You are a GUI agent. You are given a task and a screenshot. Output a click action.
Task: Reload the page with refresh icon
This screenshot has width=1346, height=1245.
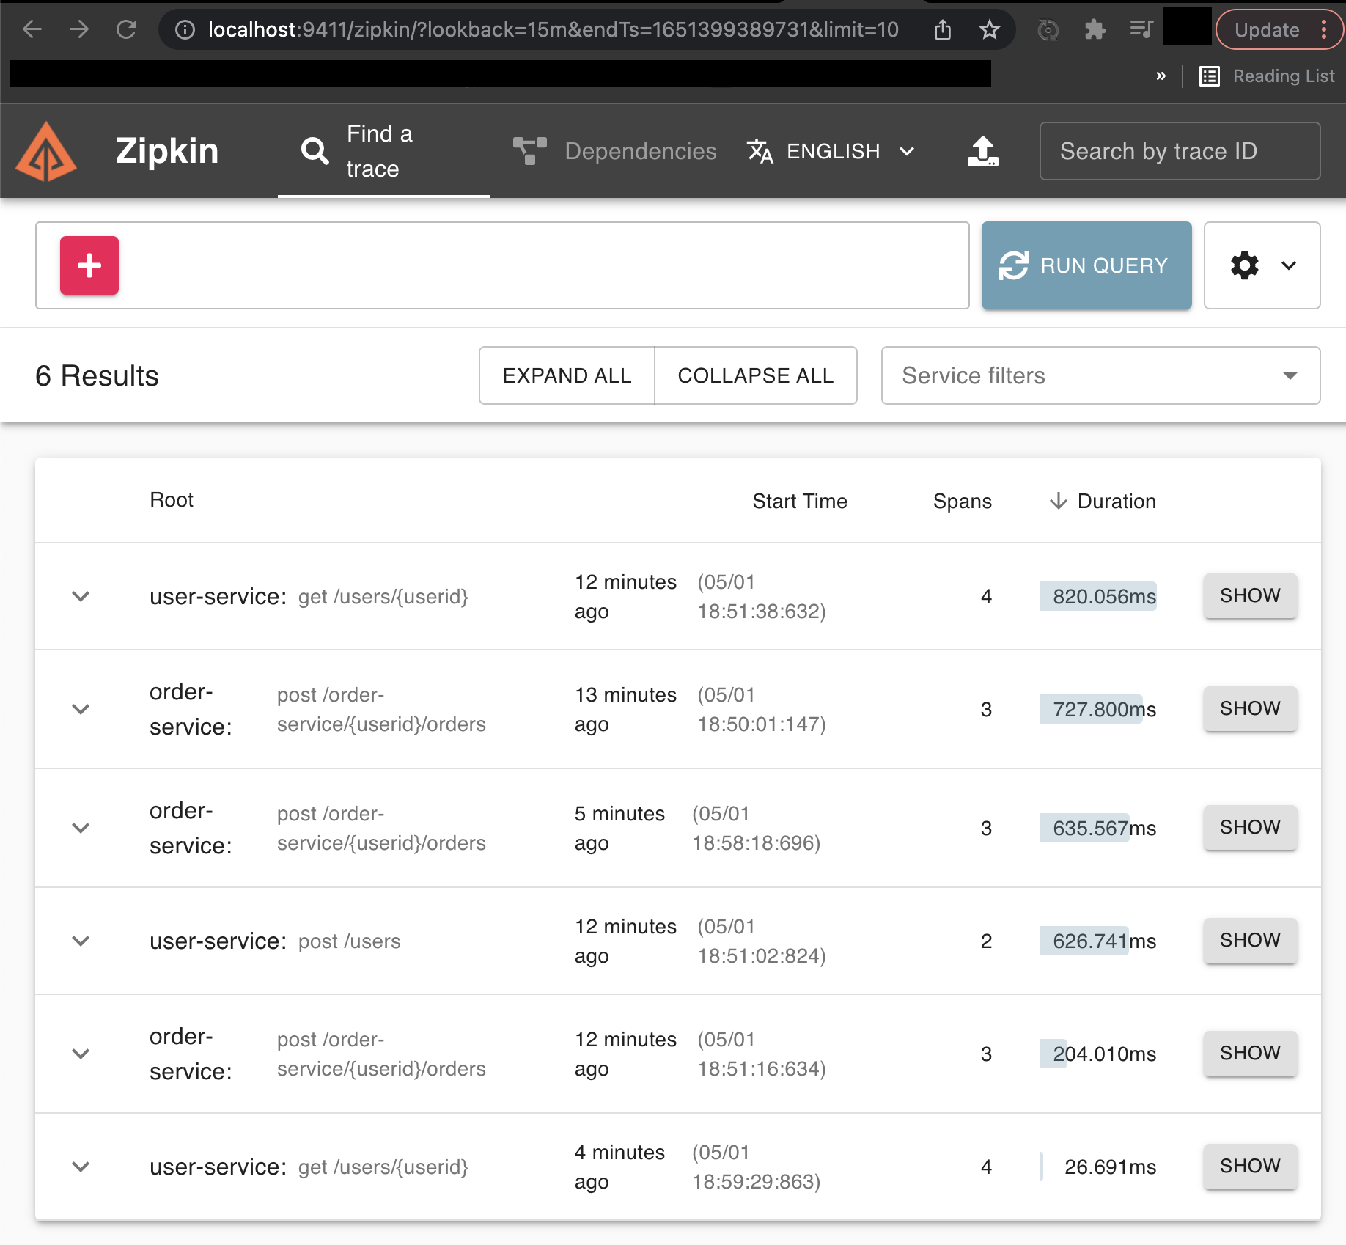pos(127,29)
